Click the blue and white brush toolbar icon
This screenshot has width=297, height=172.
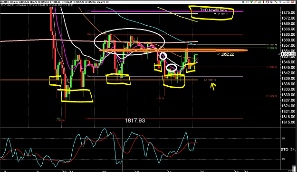click(x=272, y=2)
